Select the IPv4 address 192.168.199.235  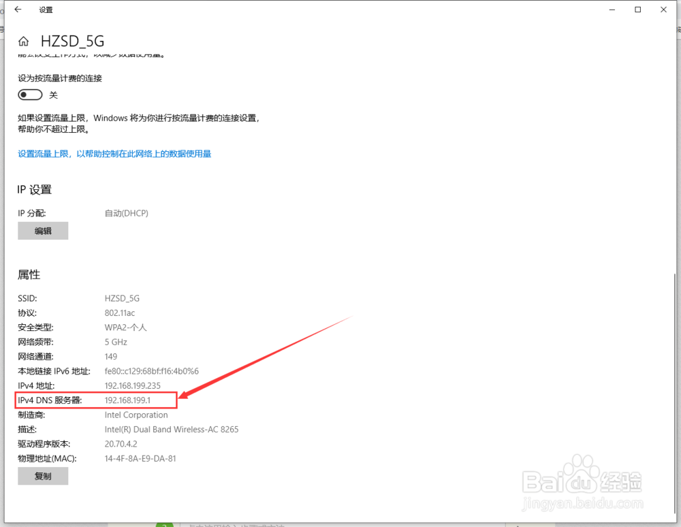point(133,385)
